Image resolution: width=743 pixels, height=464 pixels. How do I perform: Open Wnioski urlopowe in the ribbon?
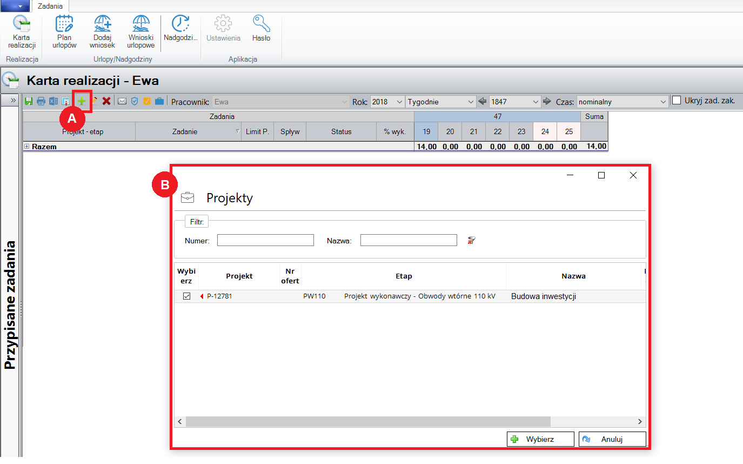click(x=141, y=32)
